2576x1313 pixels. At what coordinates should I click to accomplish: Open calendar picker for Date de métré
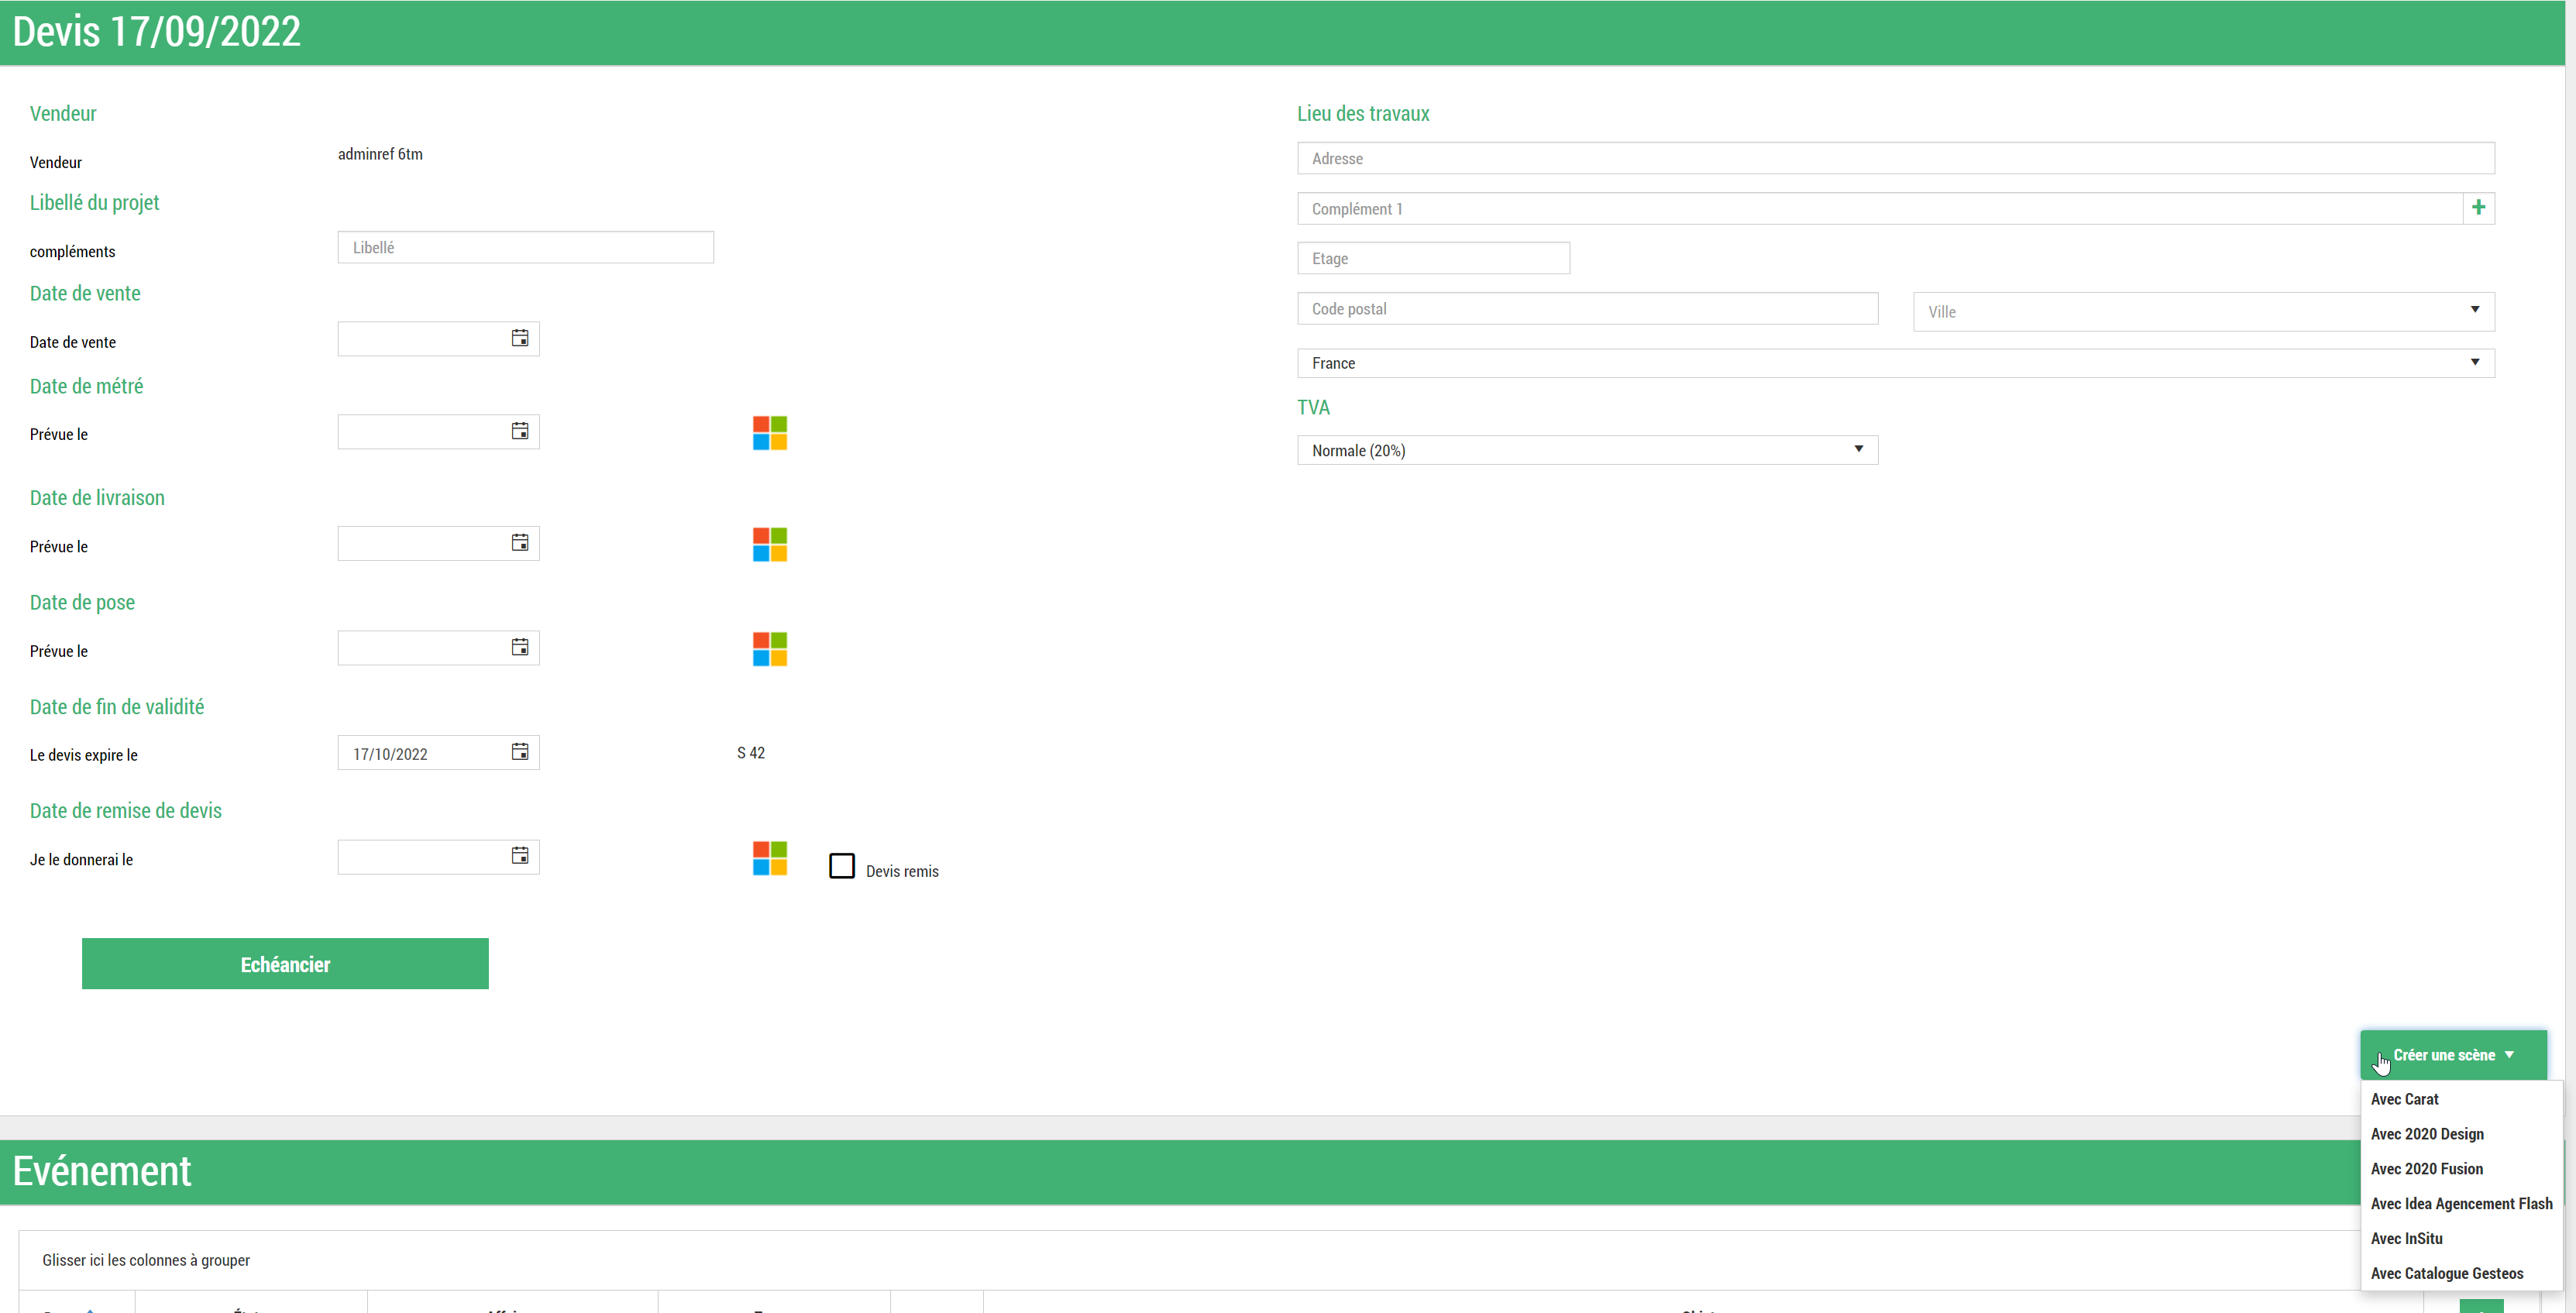tap(520, 432)
